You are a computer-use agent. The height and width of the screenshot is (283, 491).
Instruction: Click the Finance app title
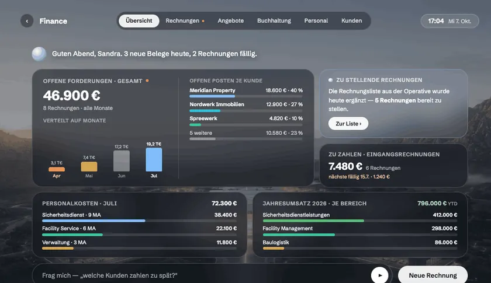click(x=53, y=21)
